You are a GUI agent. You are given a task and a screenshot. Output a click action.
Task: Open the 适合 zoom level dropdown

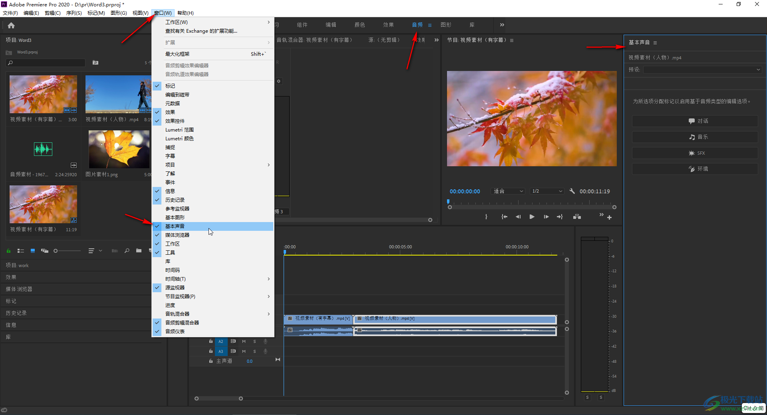pyautogui.click(x=508, y=191)
